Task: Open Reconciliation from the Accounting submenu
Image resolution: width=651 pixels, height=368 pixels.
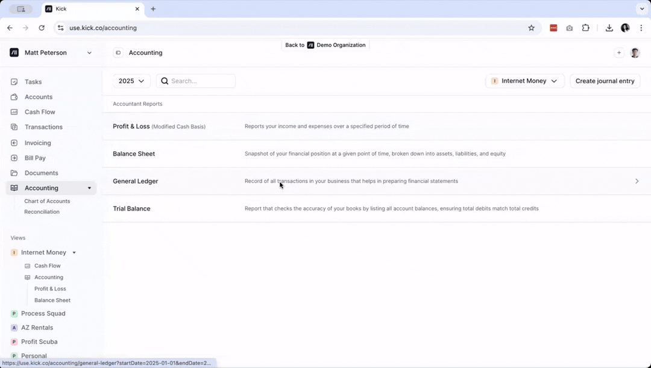Action: [x=42, y=211]
